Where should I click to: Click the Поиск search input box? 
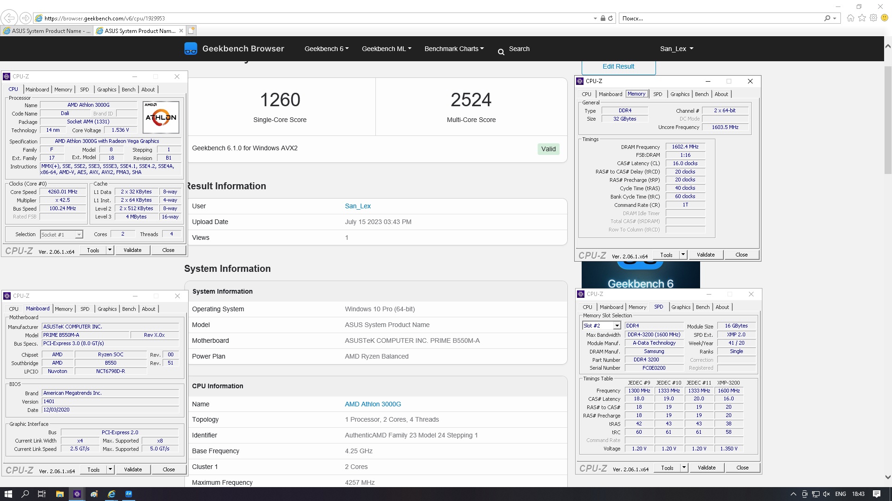coord(721,19)
